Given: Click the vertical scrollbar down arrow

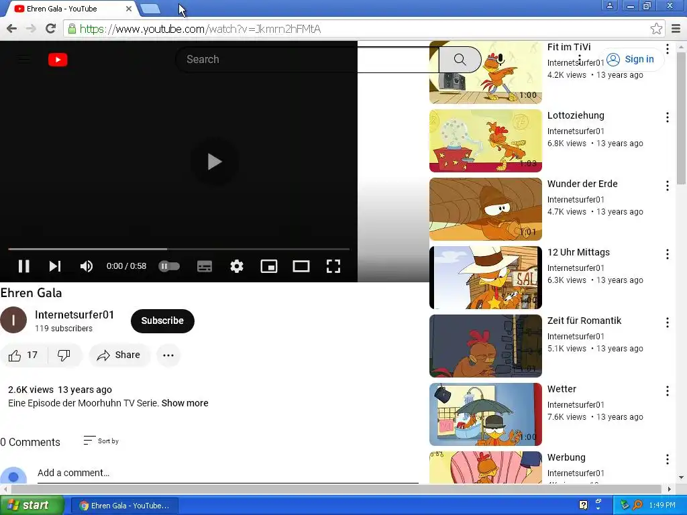Looking at the screenshot, I should tap(682, 477).
